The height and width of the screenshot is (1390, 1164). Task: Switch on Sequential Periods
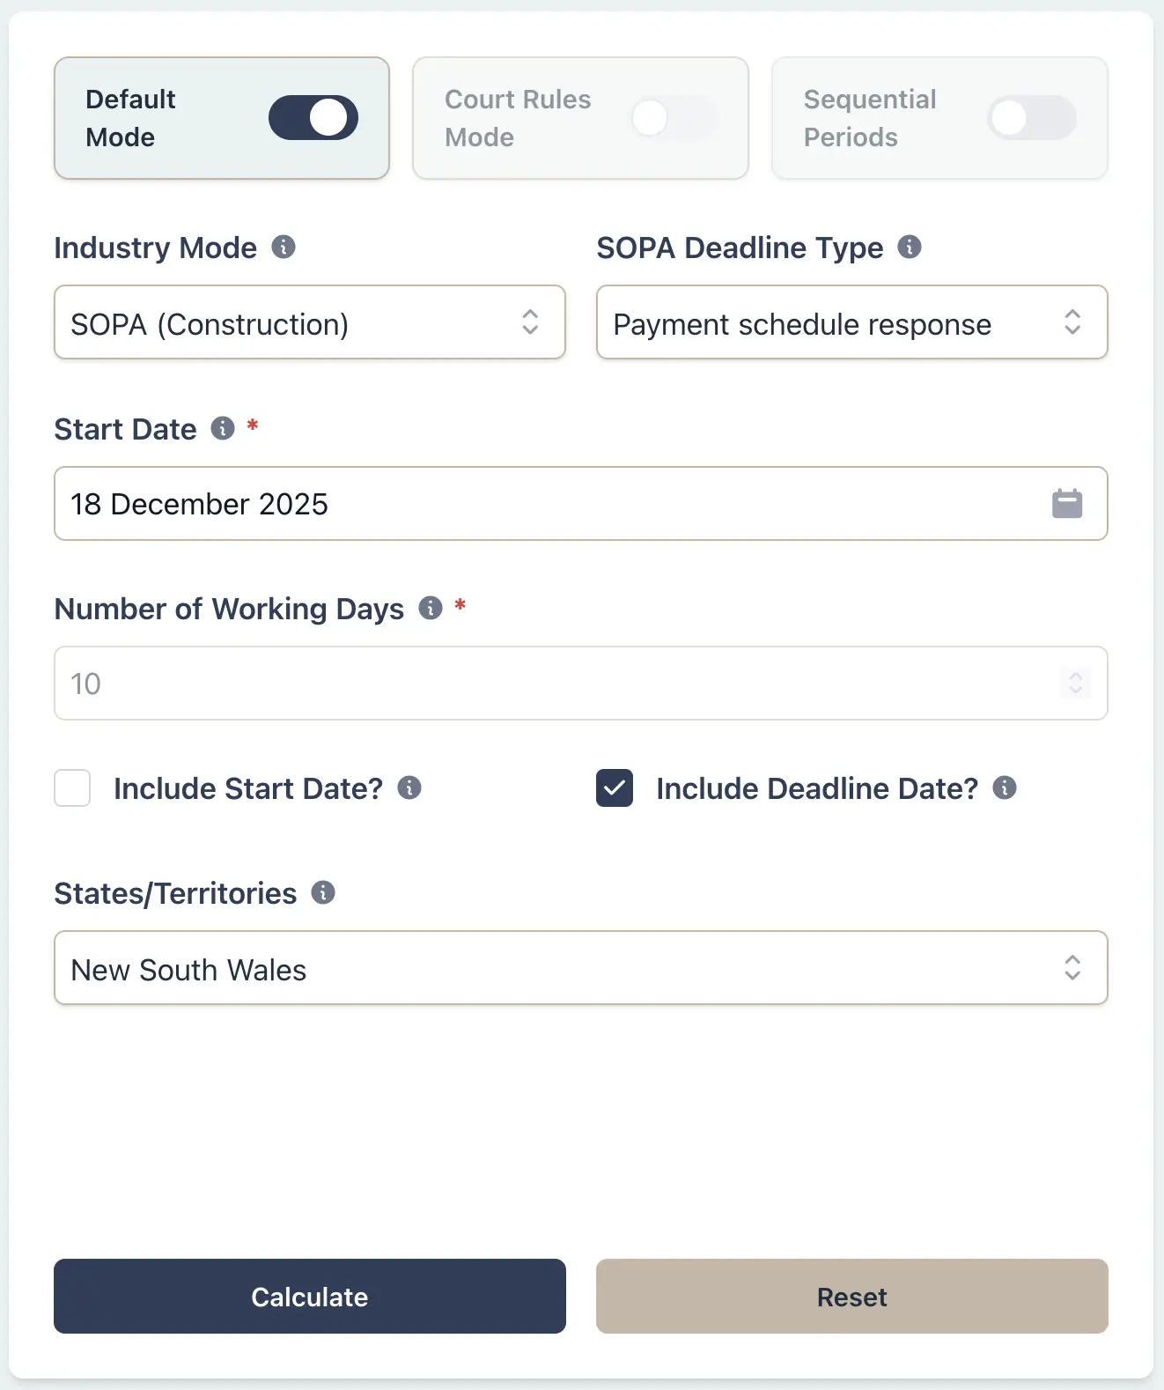(x=1032, y=117)
